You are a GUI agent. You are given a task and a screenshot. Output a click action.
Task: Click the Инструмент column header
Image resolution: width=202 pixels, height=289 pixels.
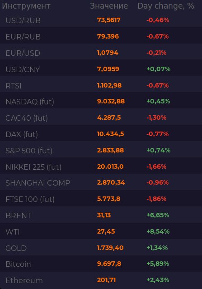26,6
